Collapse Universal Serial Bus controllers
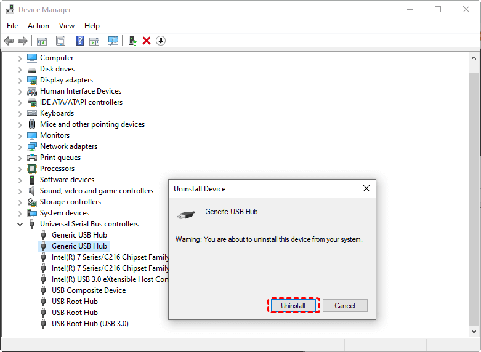Viewport: 481px width, 352px height. [x=20, y=224]
